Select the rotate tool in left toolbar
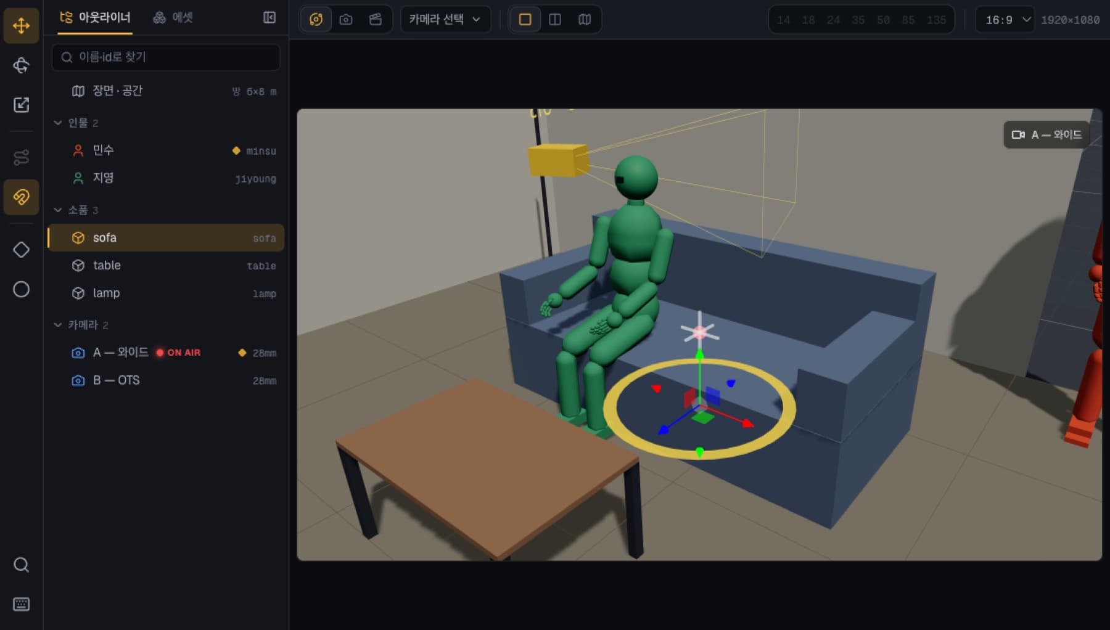 click(22, 65)
